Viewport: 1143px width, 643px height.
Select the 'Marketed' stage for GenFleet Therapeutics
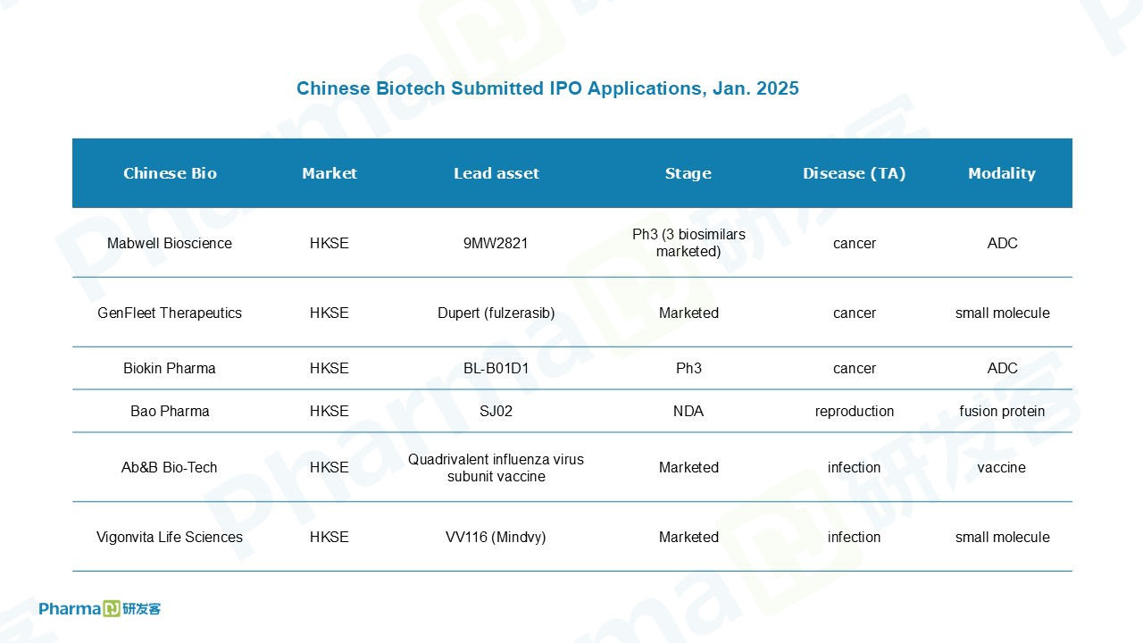tap(688, 313)
